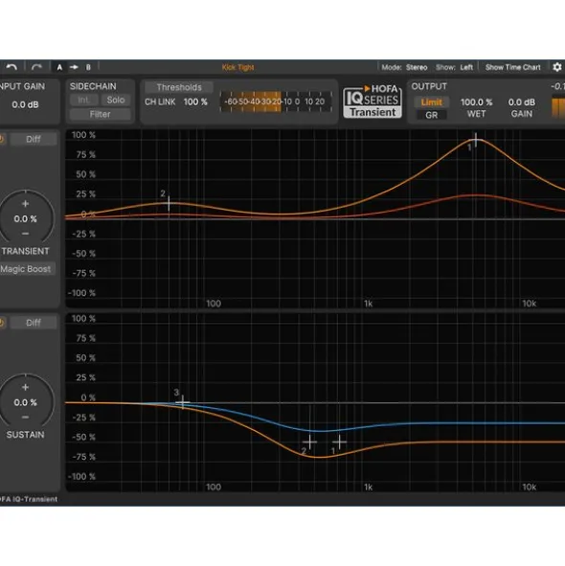Toggle the output Limit button
Viewport: 565px width, 566px height.
pos(432,102)
